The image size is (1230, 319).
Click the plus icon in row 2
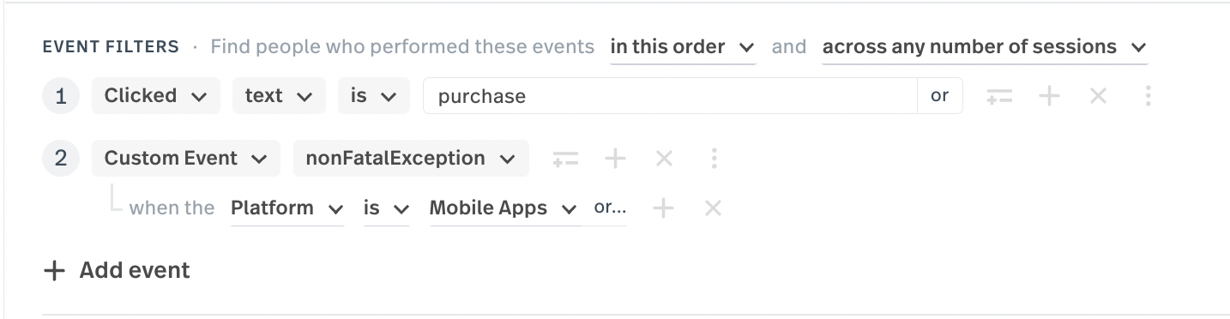[615, 159]
